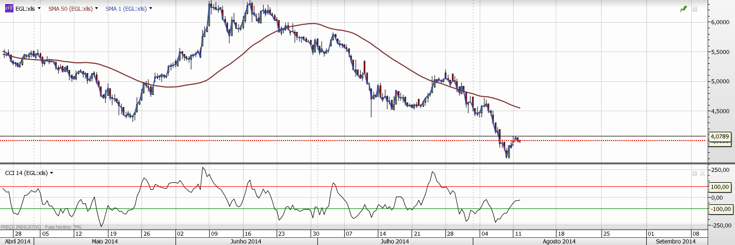Viewport: 735px width, 245px height.
Task: Select the 4,0789 current price label
Action: click(x=720, y=137)
